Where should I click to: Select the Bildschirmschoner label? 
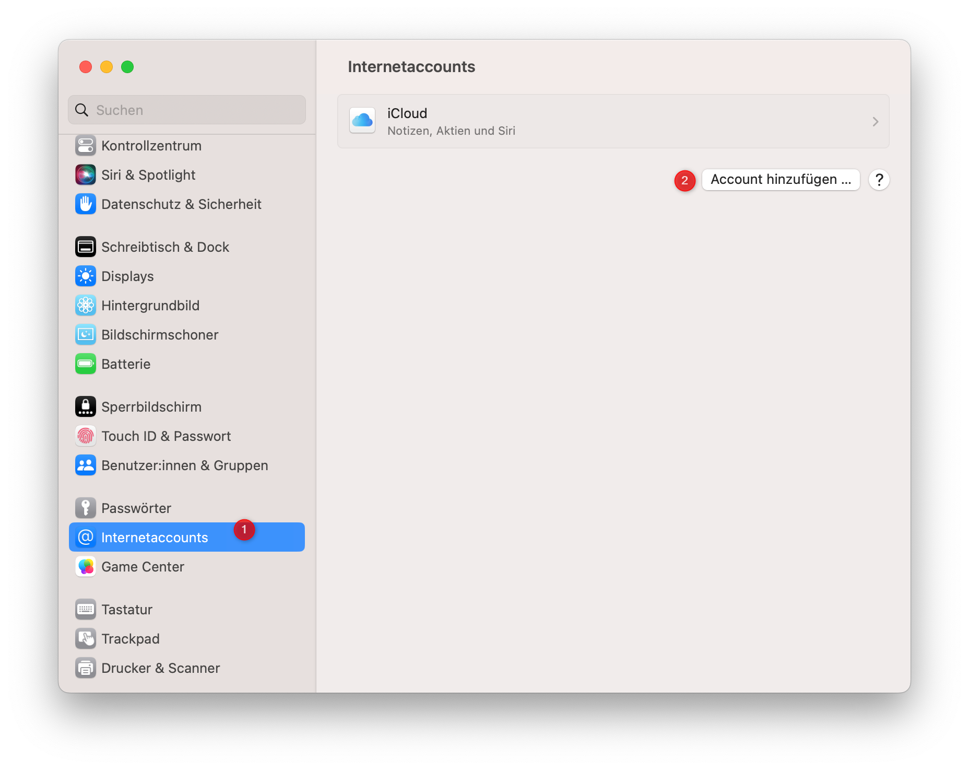click(160, 335)
